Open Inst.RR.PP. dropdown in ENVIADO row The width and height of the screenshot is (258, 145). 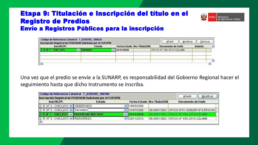tap(79, 50)
